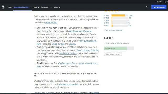Click the 165 four-star review count
Image resolution: width=168 pixels, height=94 pixels.
(x=130, y=18)
